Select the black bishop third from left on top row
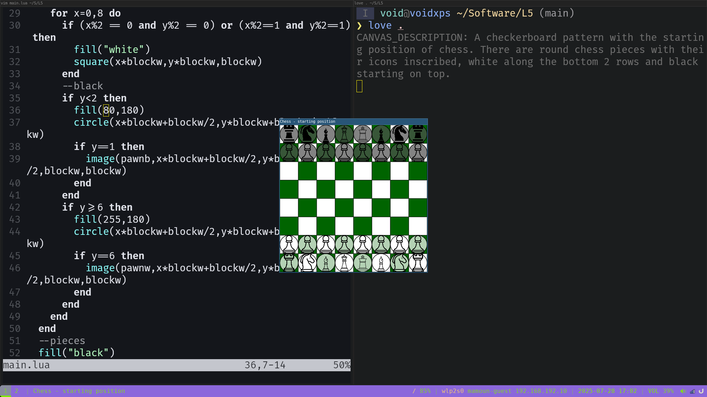Screen dimensions: 707x397 (x=326, y=134)
